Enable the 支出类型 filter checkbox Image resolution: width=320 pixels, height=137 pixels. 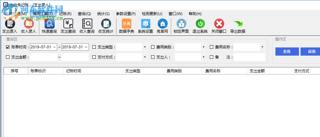(94, 47)
